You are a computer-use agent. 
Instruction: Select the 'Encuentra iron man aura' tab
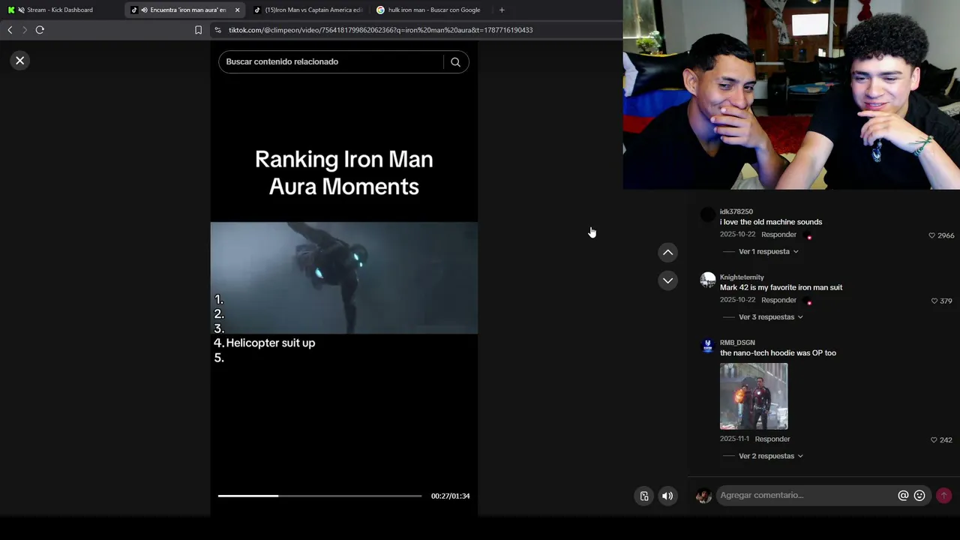183,10
